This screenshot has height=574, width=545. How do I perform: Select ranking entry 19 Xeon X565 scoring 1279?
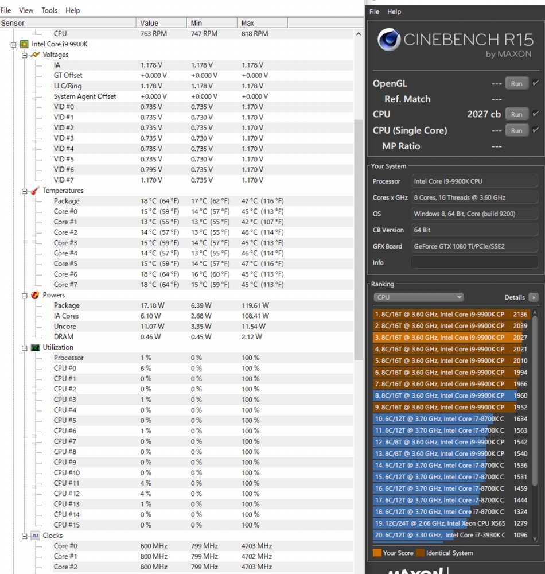click(x=451, y=523)
